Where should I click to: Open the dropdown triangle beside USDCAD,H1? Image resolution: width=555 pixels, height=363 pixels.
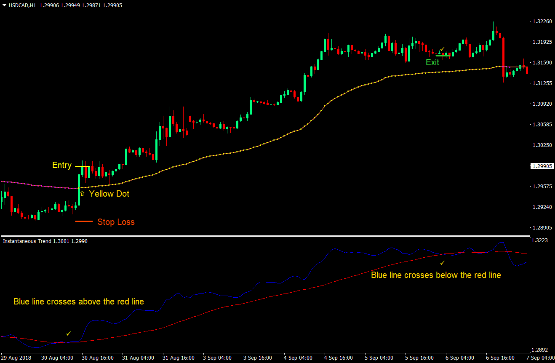[4, 5]
